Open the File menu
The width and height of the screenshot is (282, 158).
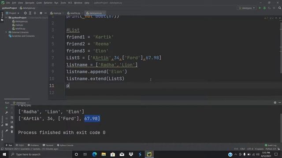[8, 3]
